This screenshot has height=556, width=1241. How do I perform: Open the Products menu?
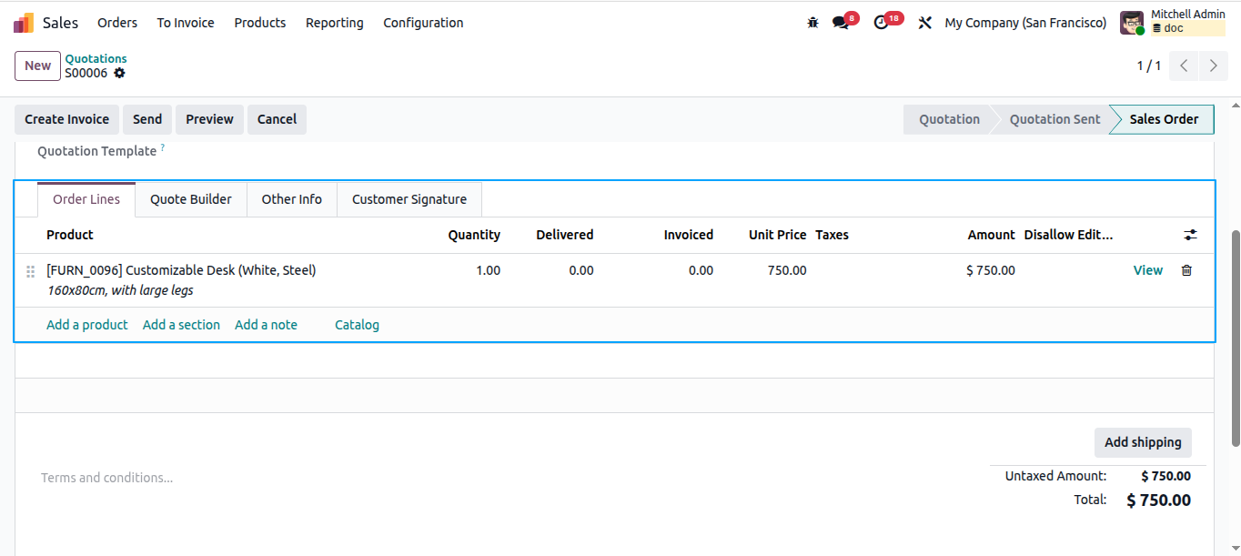point(260,23)
